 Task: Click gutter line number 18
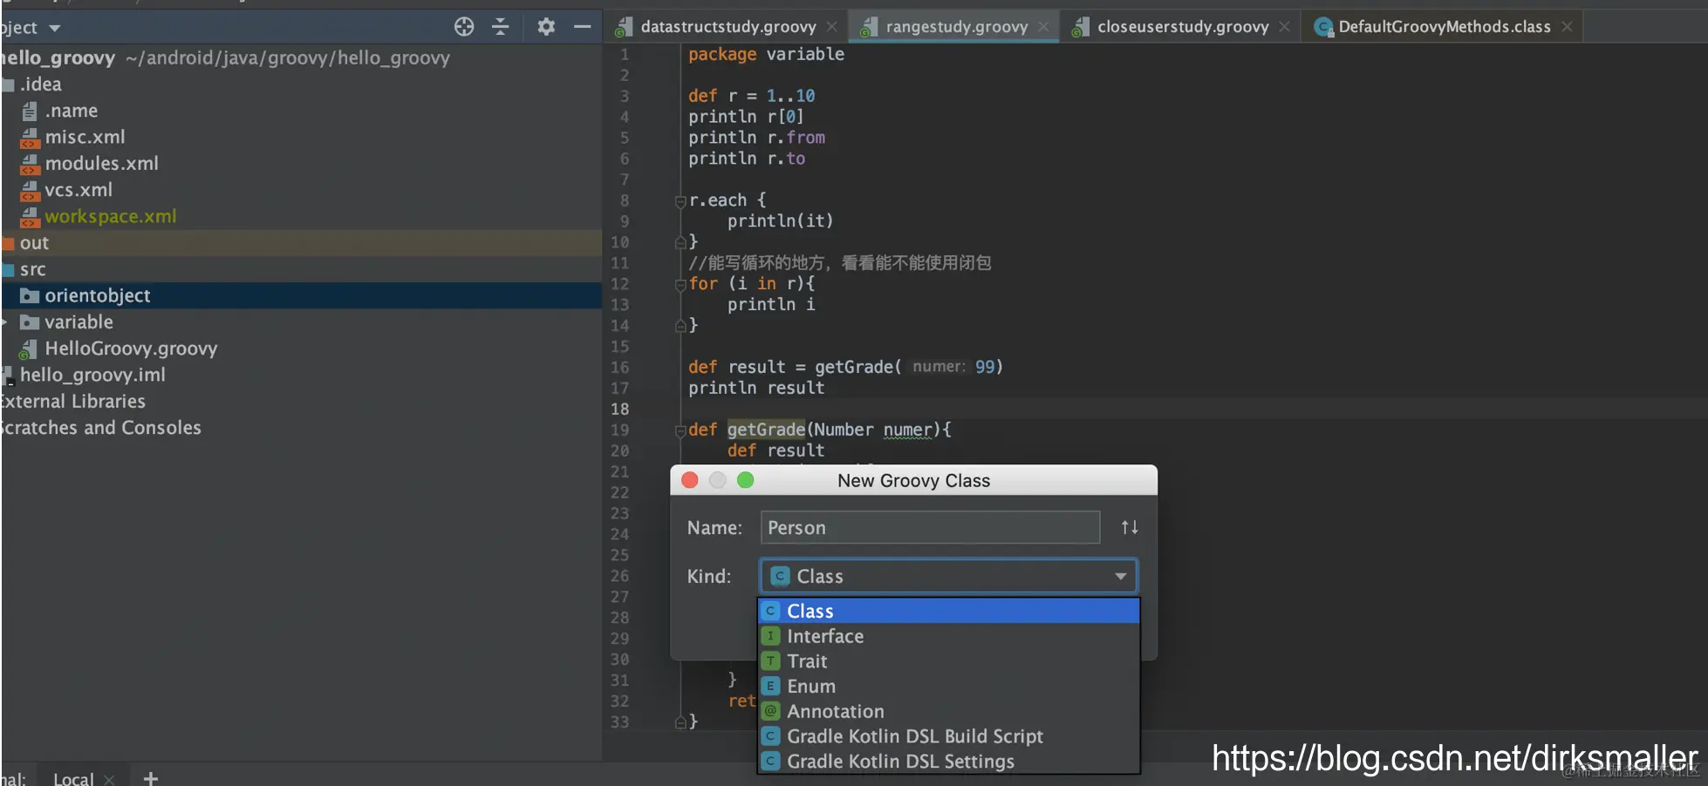pos(619,410)
